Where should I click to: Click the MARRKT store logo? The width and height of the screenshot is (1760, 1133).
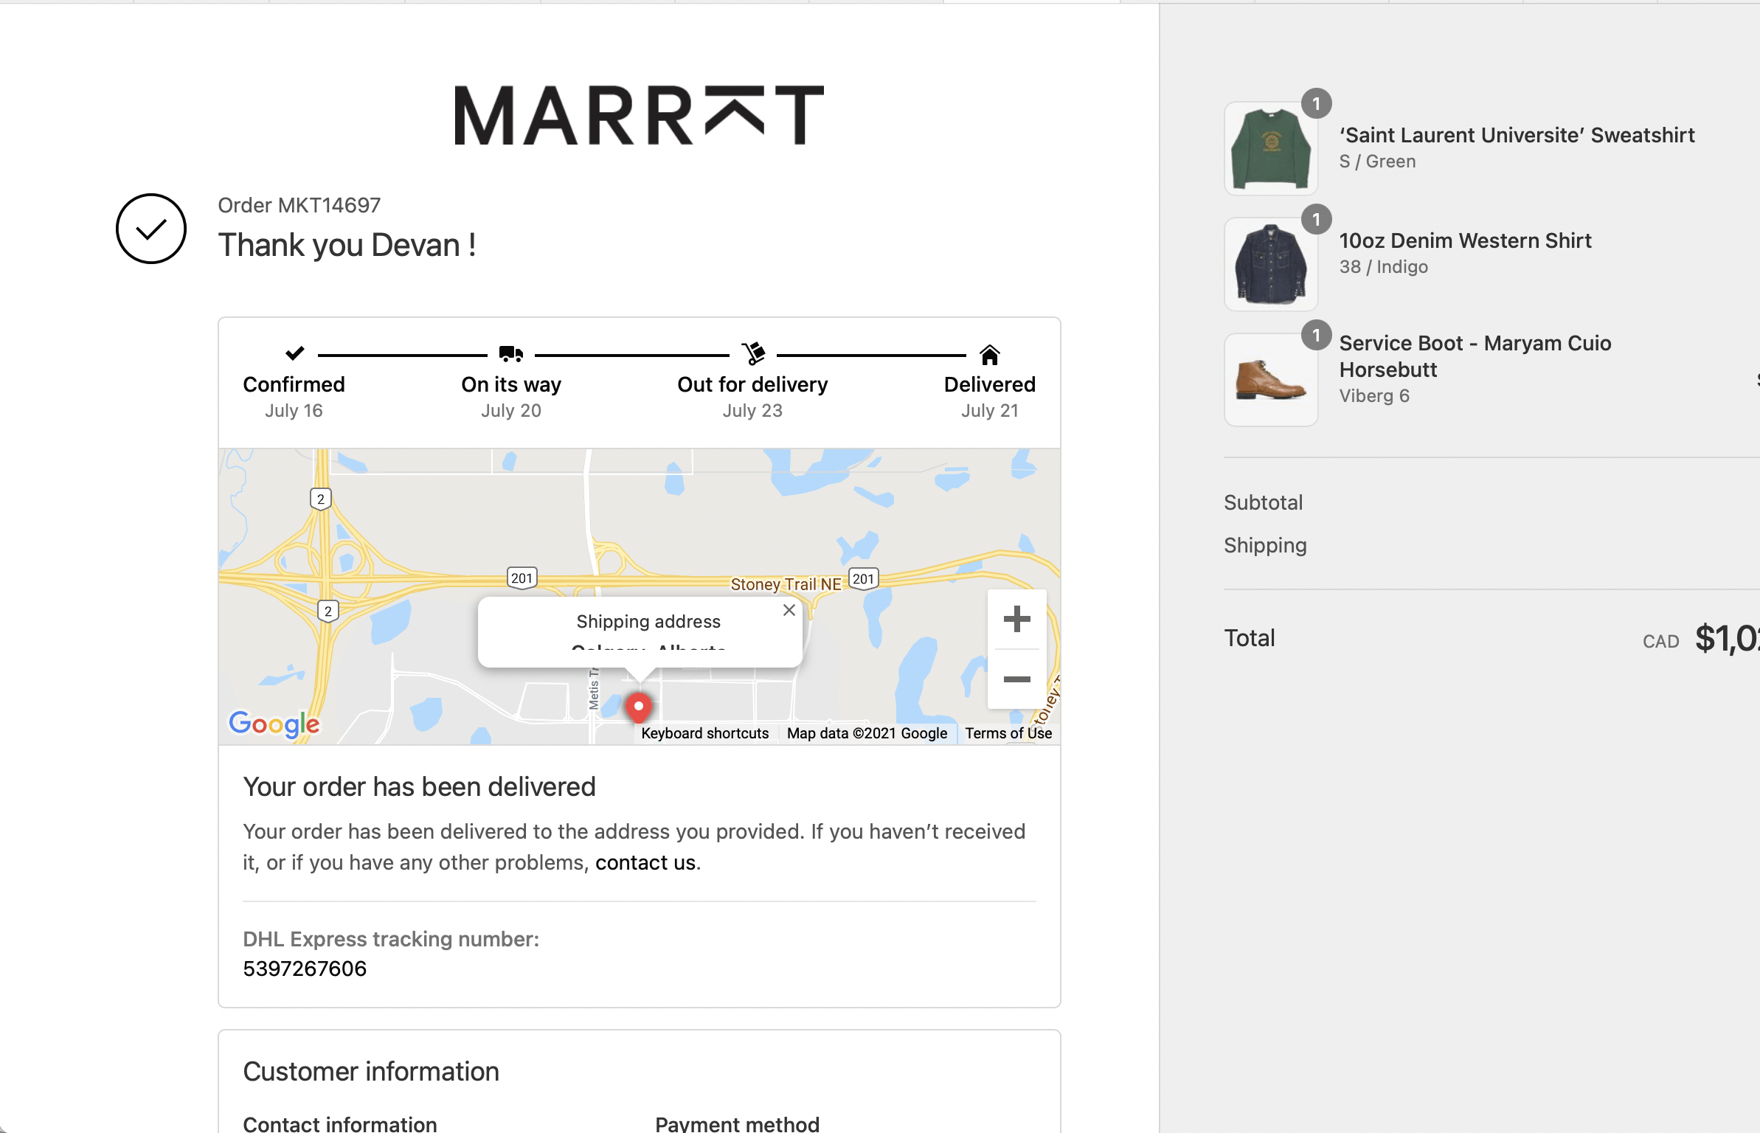point(639,115)
